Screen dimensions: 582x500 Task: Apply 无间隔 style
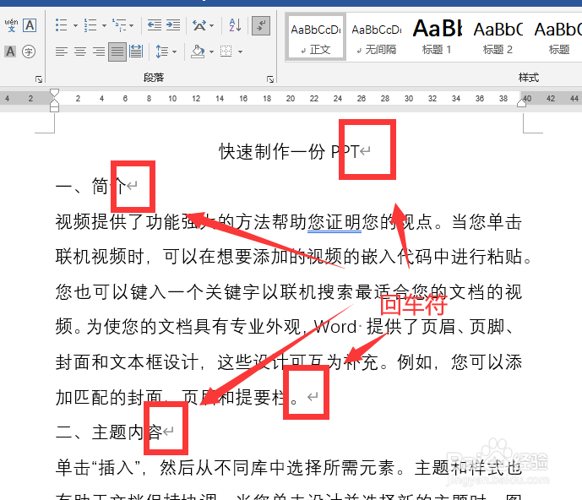(377, 37)
